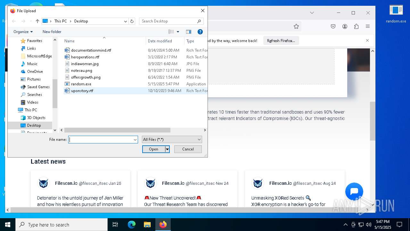
Task: Open Task View on taskbar
Action: (115, 225)
